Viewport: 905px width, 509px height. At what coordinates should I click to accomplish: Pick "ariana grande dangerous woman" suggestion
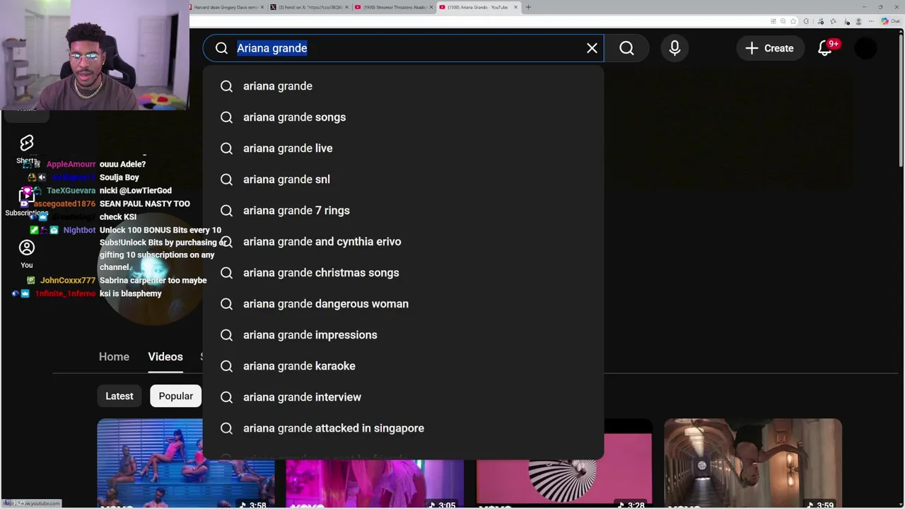point(403,304)
